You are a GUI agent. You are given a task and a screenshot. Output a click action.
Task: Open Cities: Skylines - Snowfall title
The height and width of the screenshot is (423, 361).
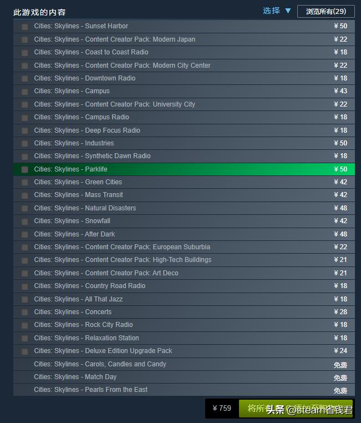tap(72, 221)
